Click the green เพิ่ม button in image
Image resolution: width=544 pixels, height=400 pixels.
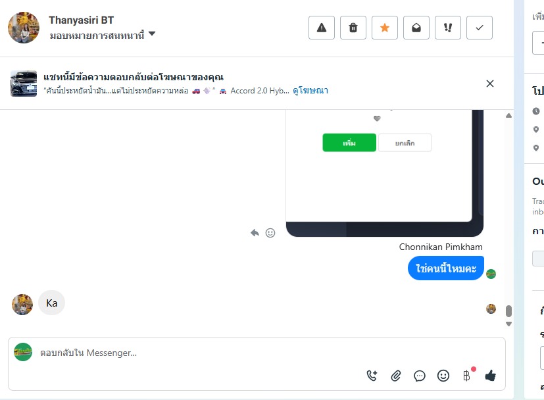(x=349, y=143)
